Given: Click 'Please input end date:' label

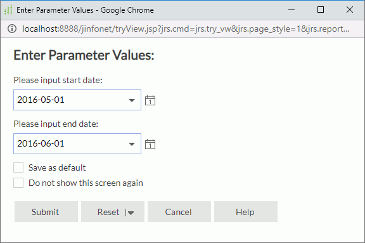Looking at the screenshot, I should (x=56, y=124).
